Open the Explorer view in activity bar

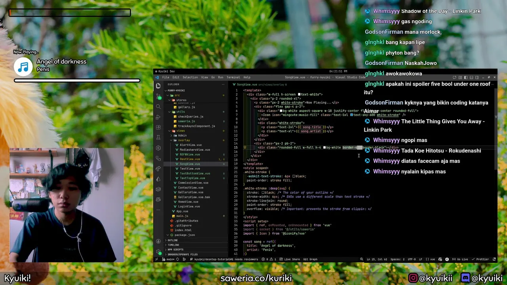pos(158,85)
